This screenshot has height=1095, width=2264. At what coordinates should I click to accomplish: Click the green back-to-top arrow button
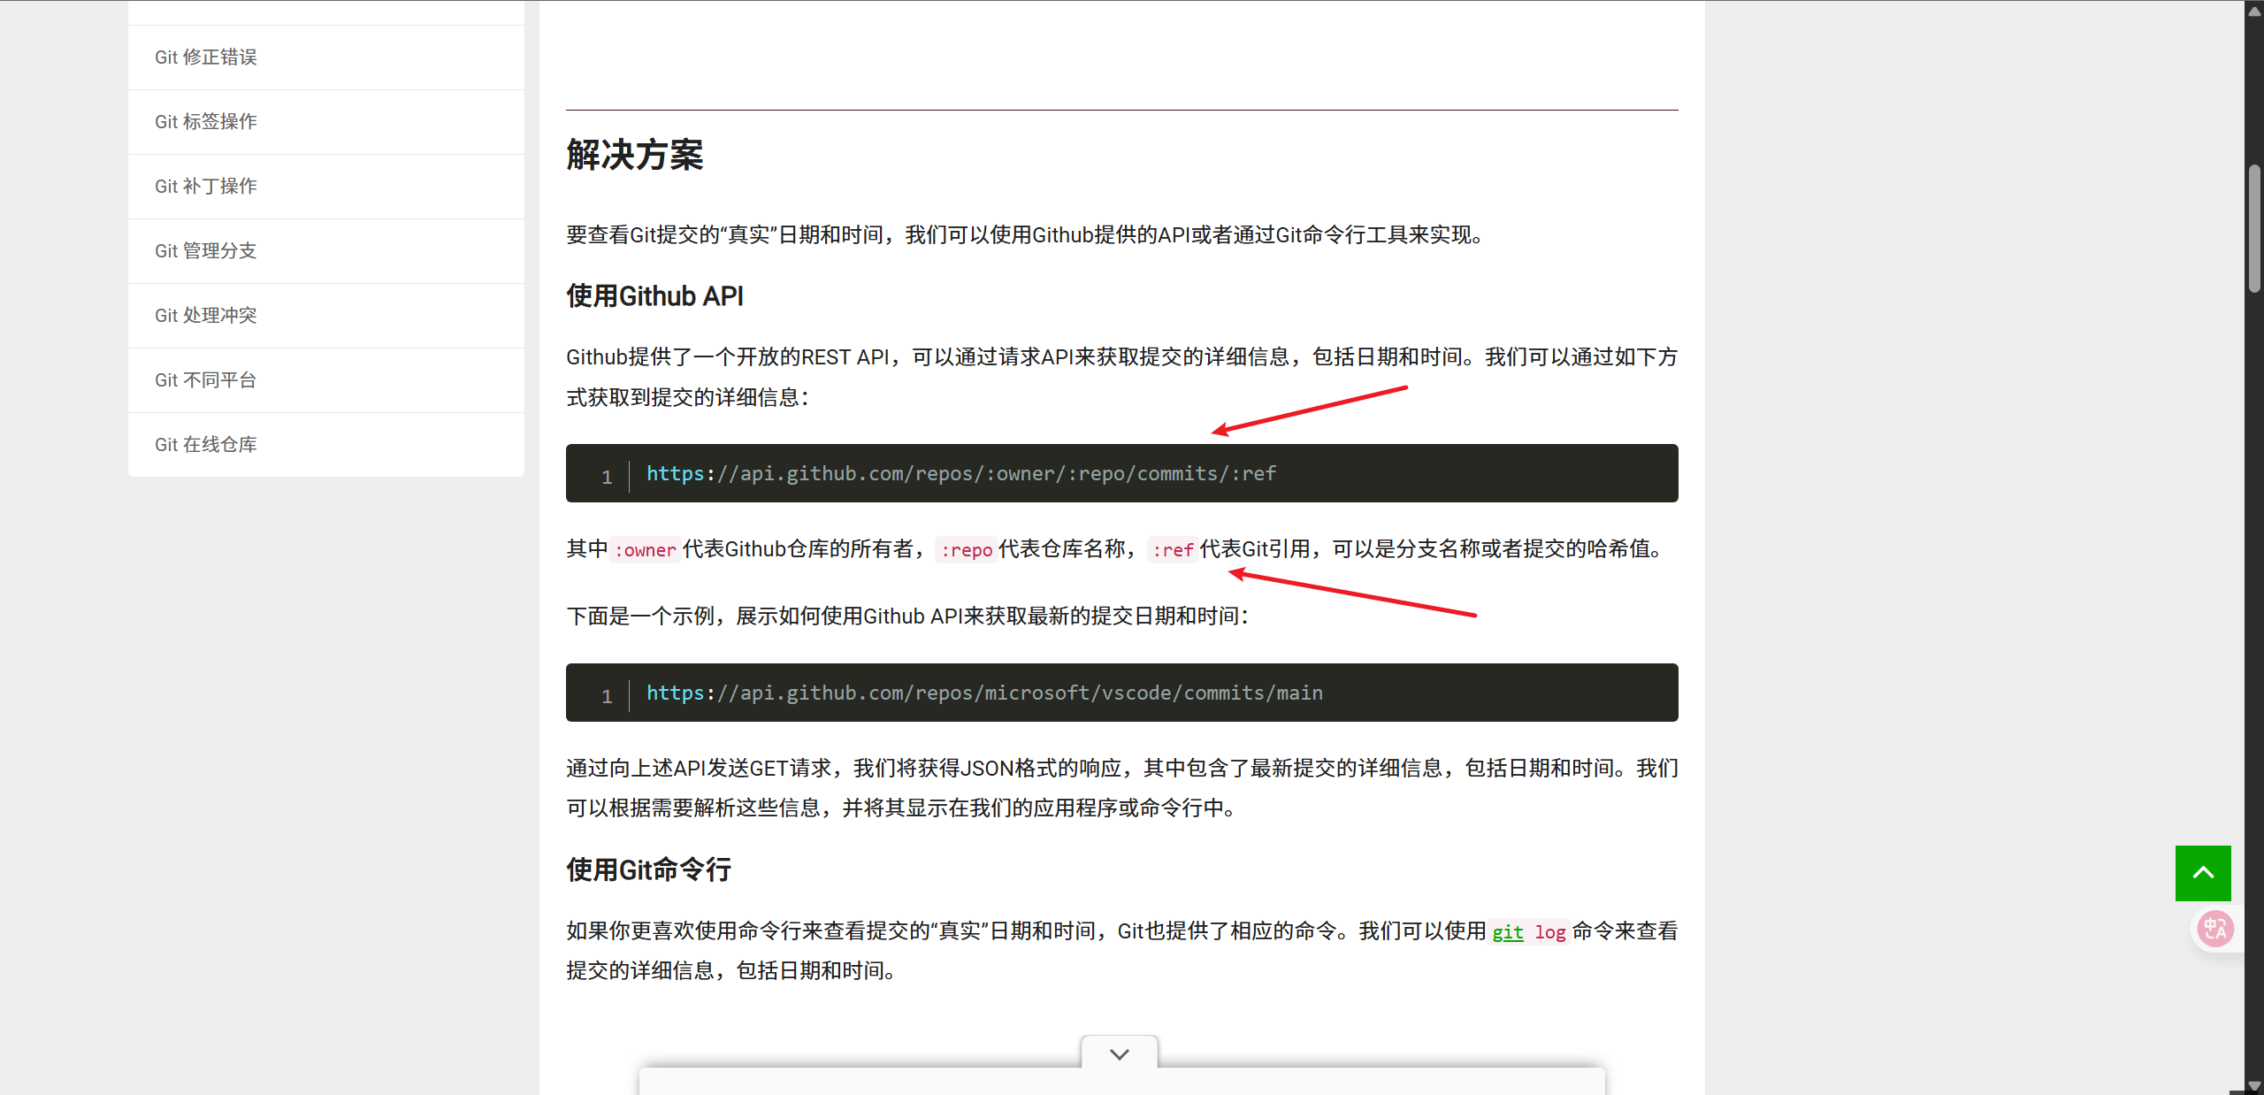coord(2202,872)
